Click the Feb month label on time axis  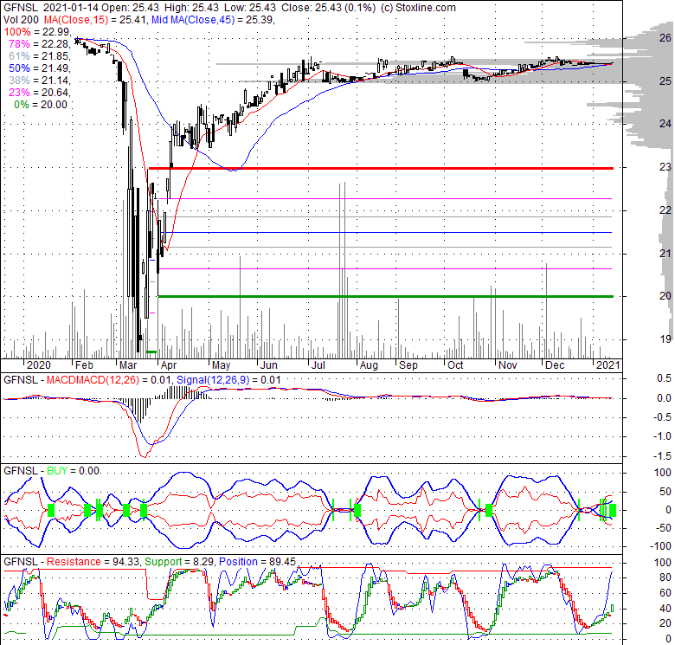84,365
